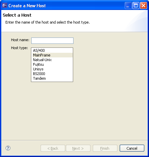The image size is (149, 157).
Task: Close the Create a New Host dialog
Action: [x=143, y=5]
